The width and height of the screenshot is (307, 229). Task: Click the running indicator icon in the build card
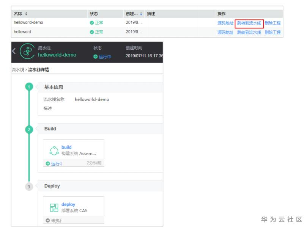click(47, 163)
